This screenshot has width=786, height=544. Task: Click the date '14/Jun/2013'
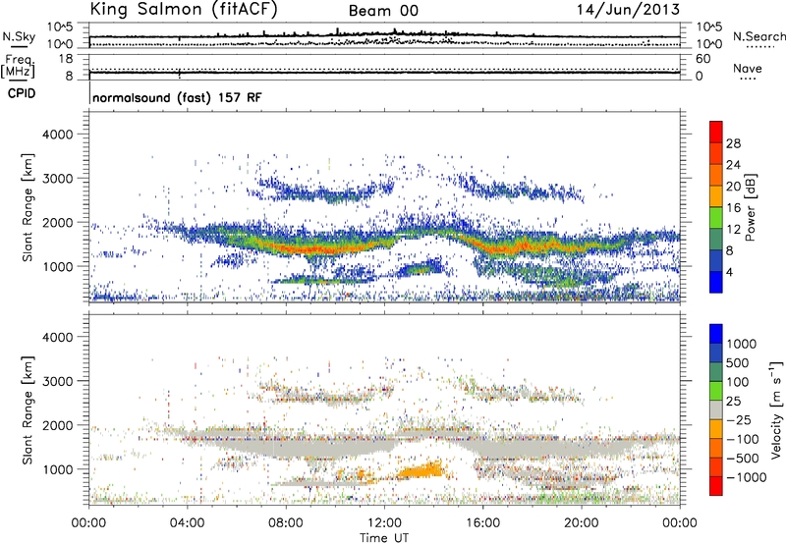628,10
